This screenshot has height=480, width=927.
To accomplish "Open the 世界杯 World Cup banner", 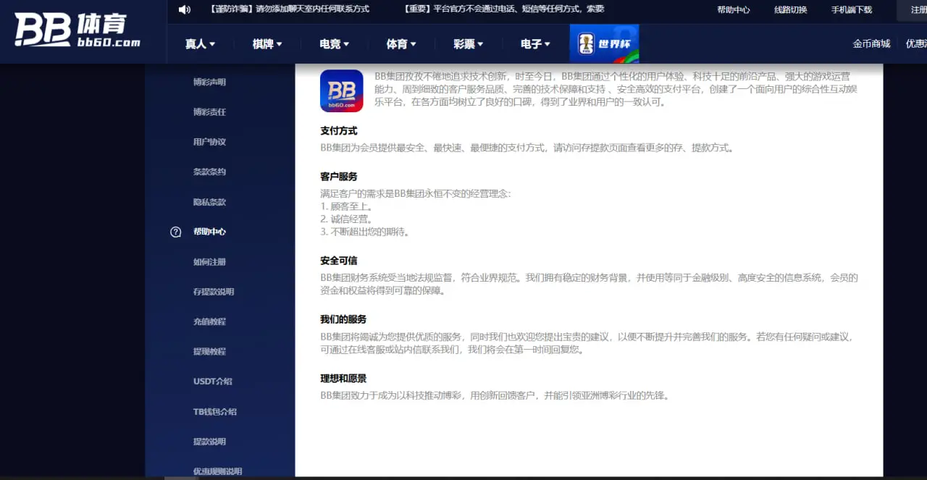I will tap(604, 43).
